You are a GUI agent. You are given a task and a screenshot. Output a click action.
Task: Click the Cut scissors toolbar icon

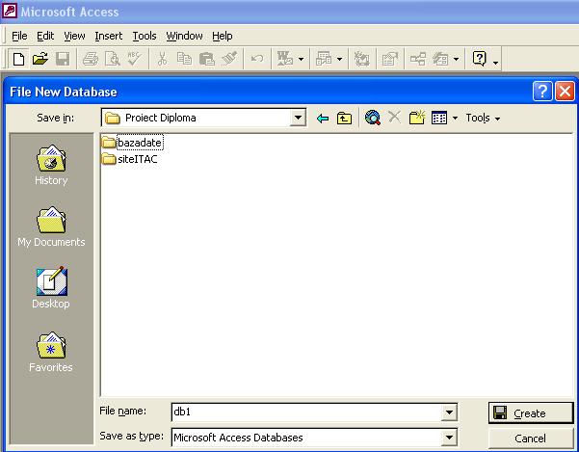click(162, 59)
